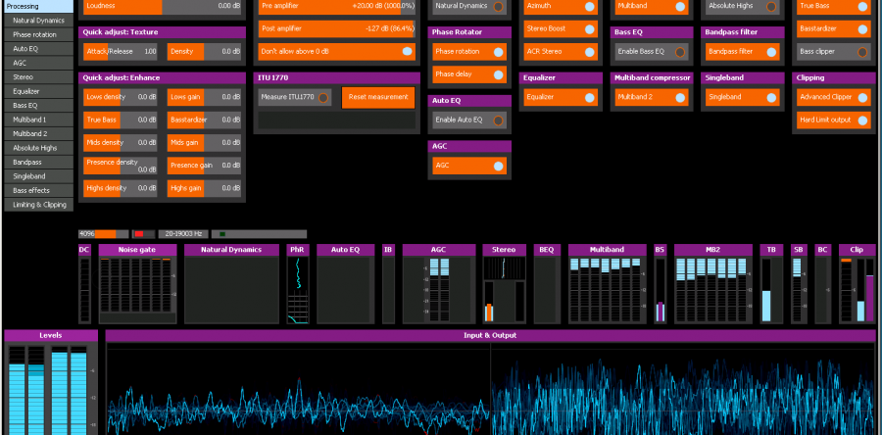Go to the Equalizer sidebar page
The height and width of the screenshot is (435, 882).
38,91
